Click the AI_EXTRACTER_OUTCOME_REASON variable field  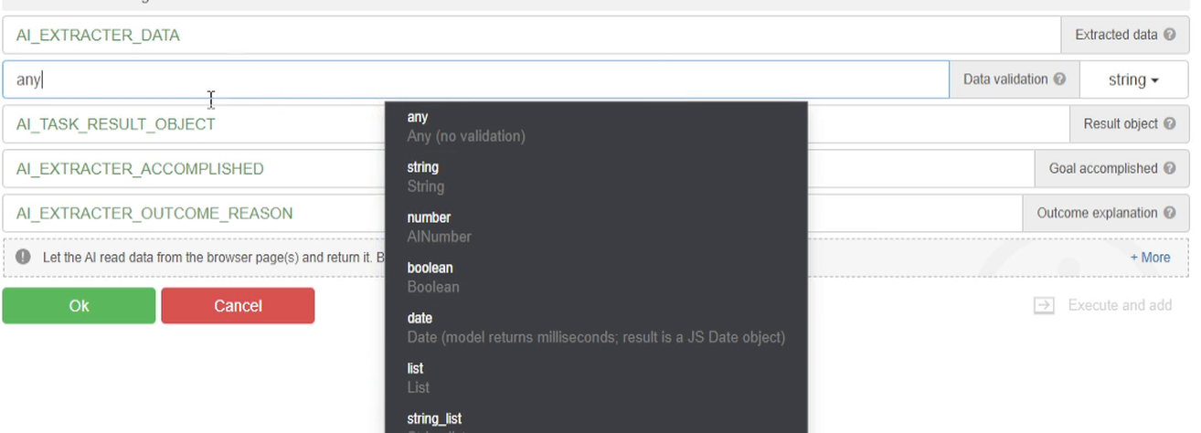point(512,213)
